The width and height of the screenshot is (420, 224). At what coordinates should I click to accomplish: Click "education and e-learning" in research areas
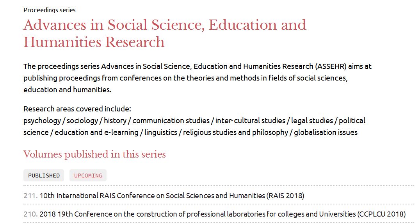[x=96, y=132]
